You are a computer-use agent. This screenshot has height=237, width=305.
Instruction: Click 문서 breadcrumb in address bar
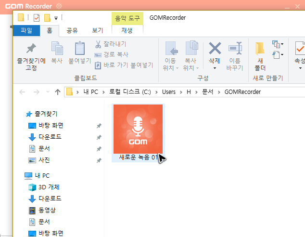[x=208, y=92]
